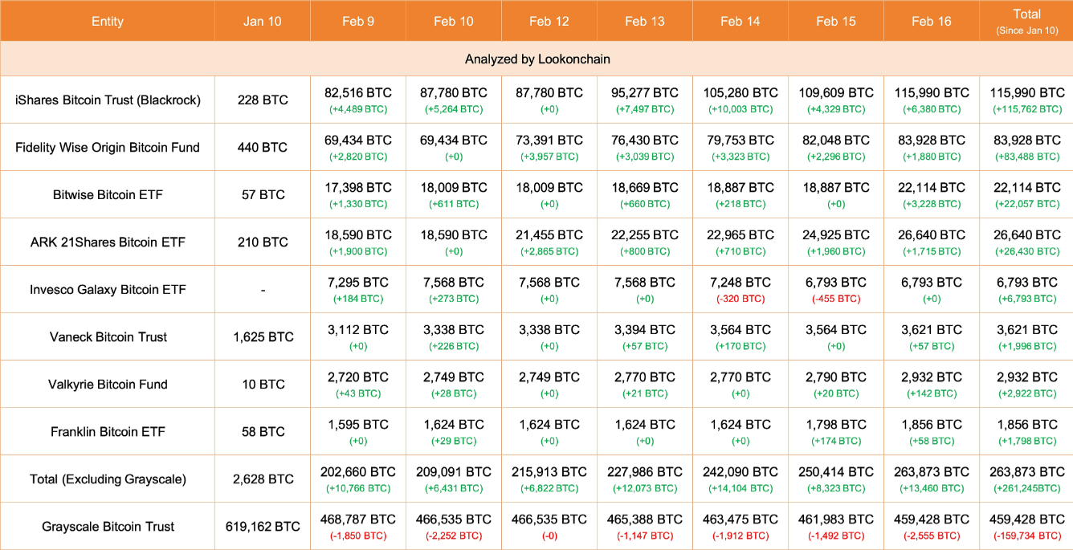
Task: Click the Entity column header
Action: pyautogui.click(x=108, y=21)
